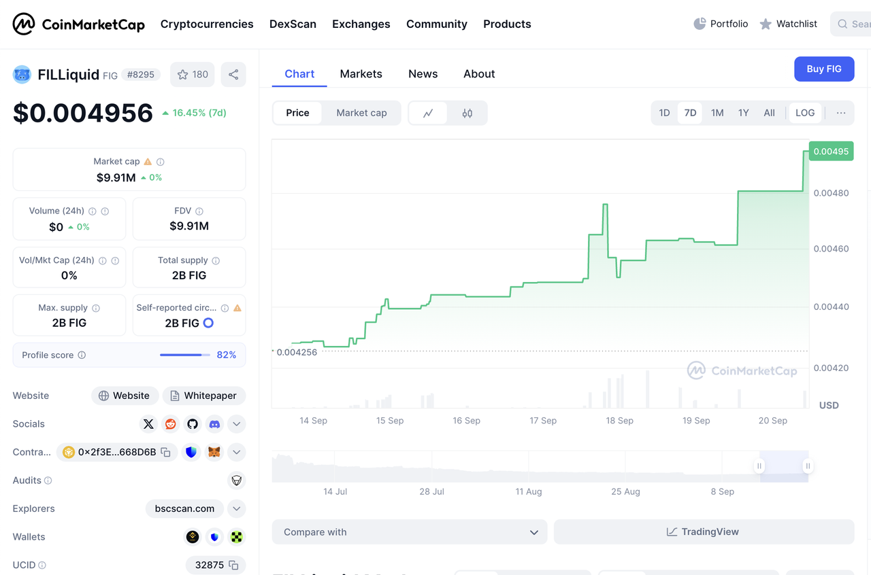
Task: Copy the contract address 0x2f3E...668D6B
Action: point(166,452)
